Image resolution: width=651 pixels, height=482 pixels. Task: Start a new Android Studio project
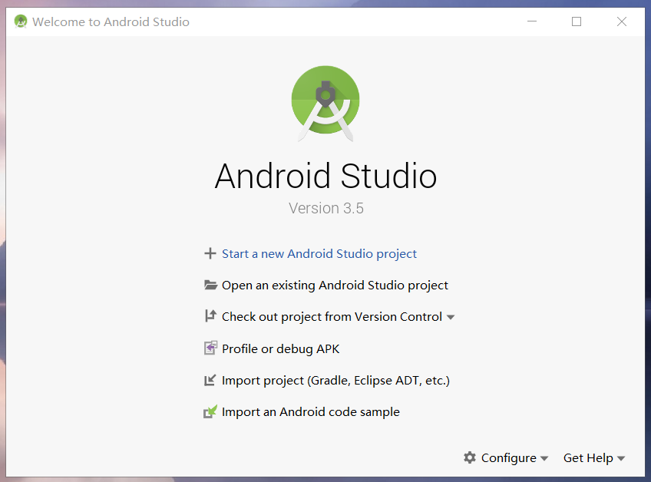tap(319, 253)
